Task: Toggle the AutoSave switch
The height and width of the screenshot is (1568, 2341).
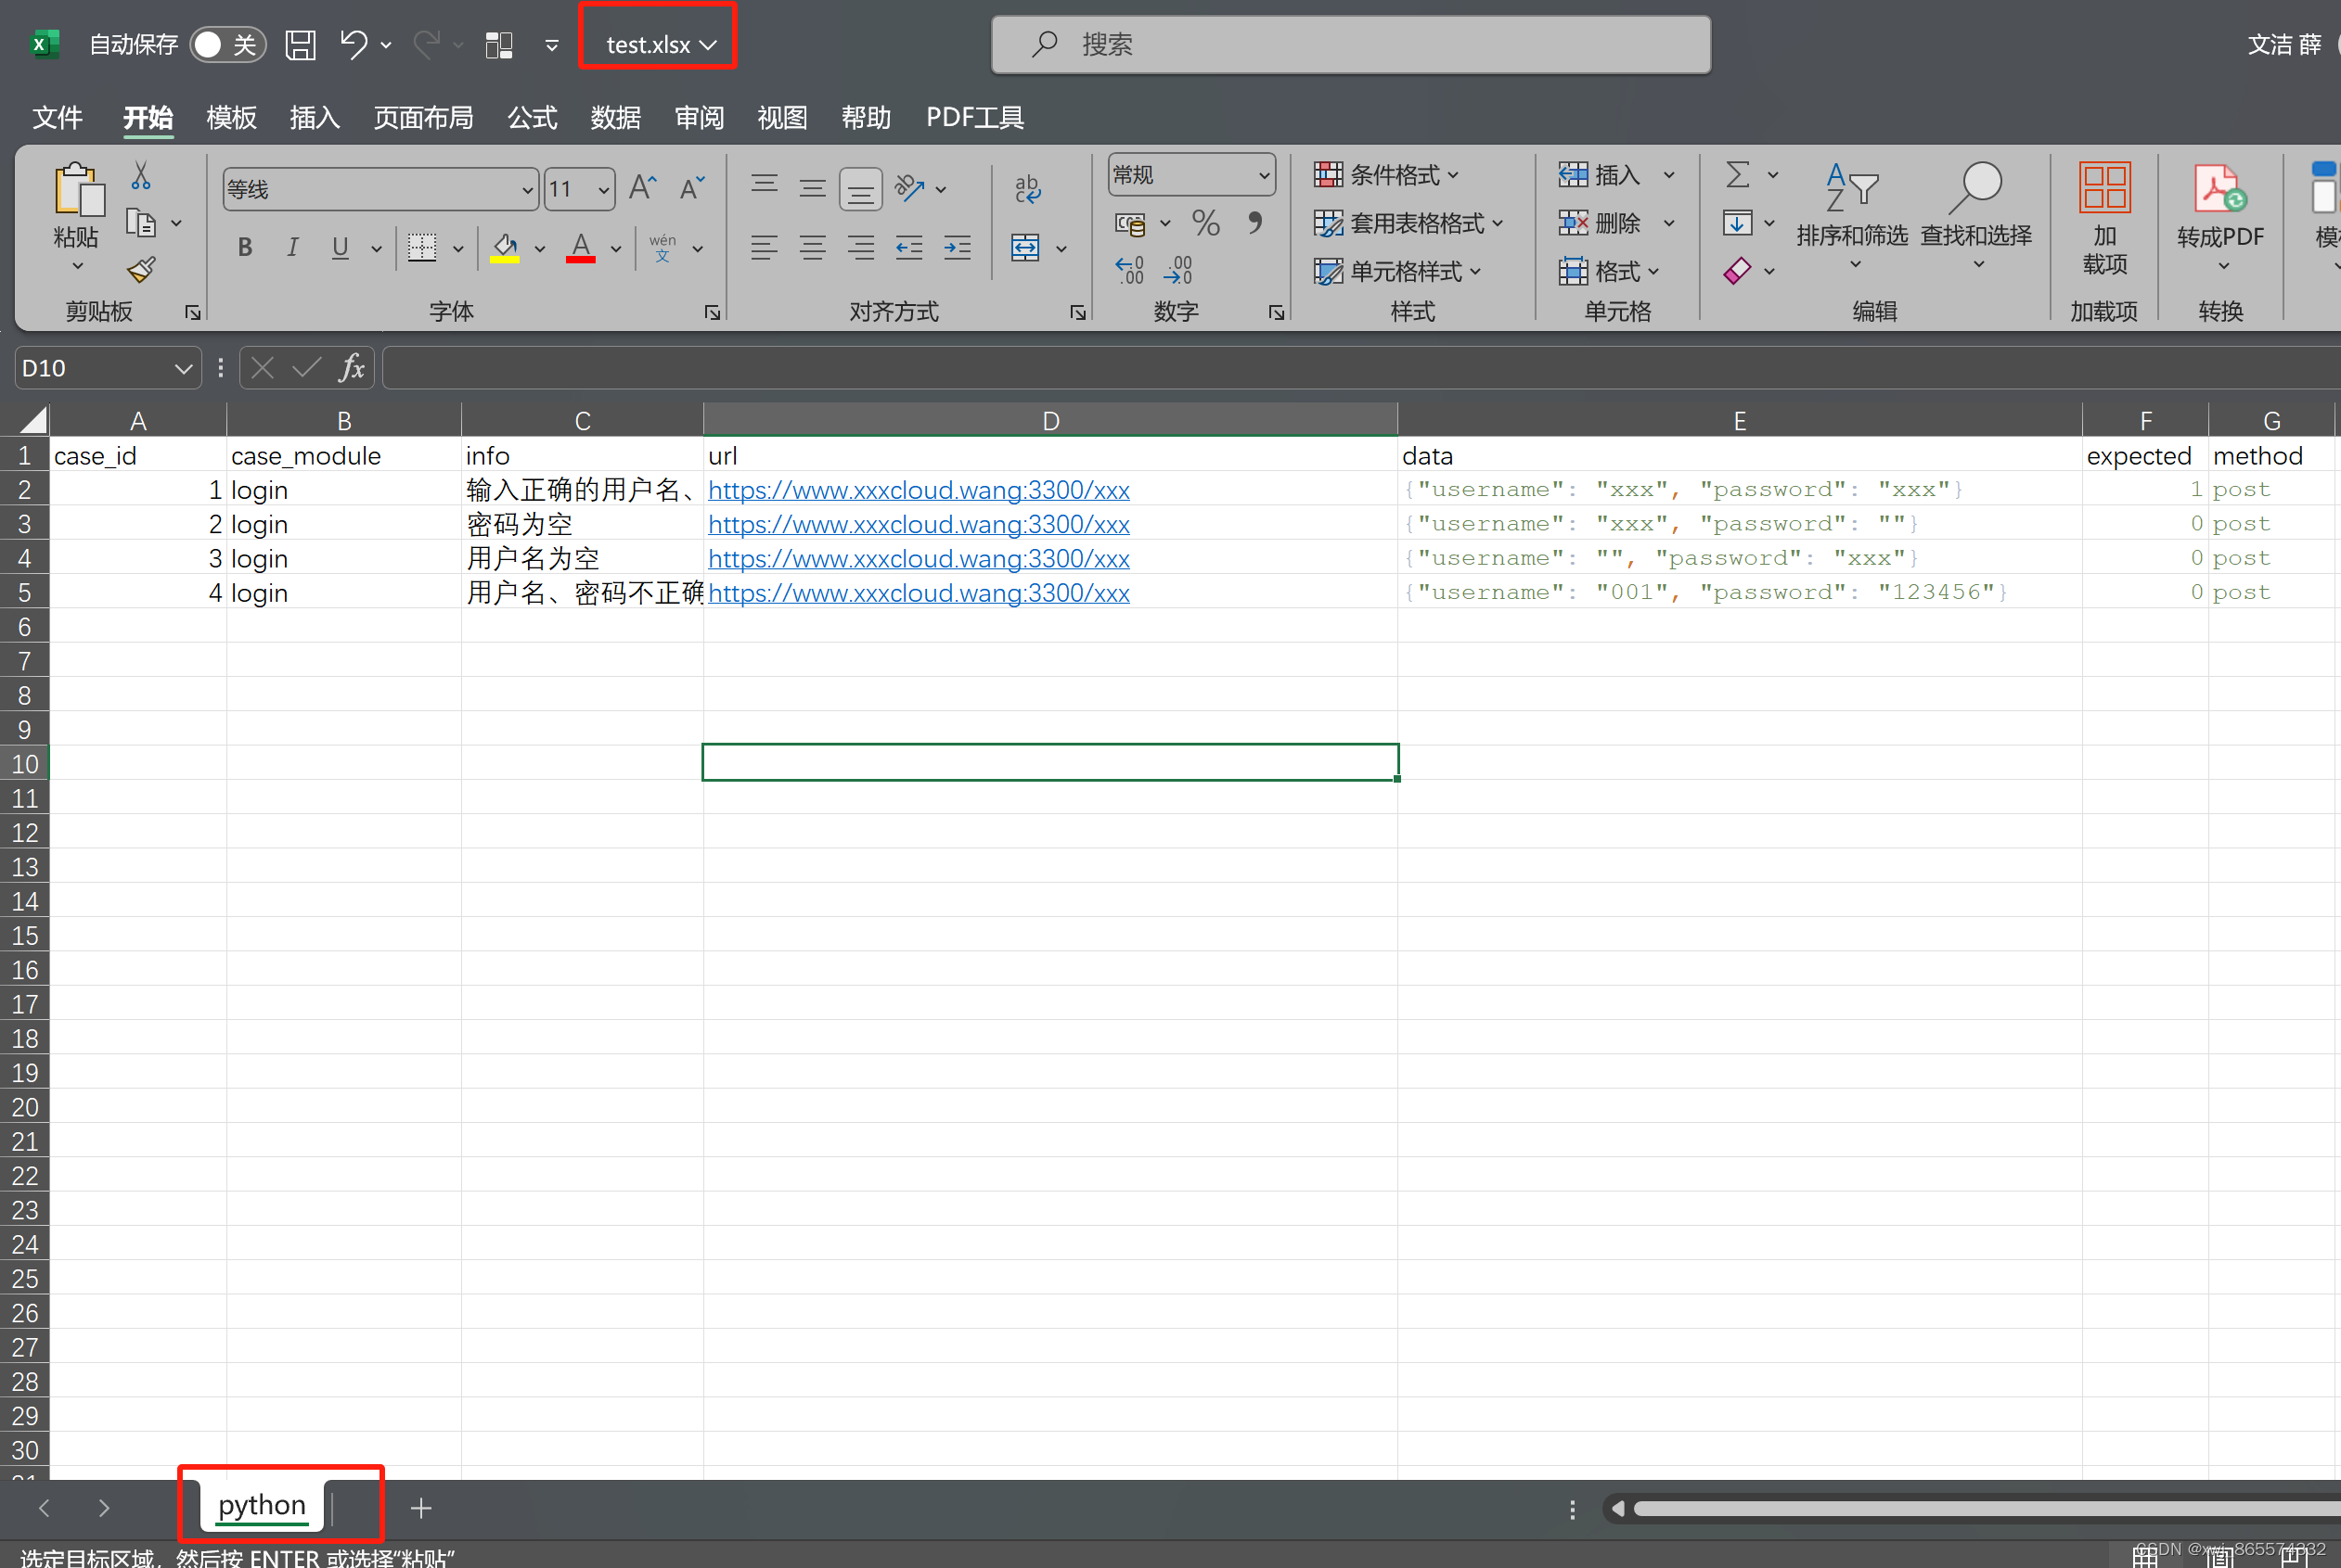Action: (227, 45)
